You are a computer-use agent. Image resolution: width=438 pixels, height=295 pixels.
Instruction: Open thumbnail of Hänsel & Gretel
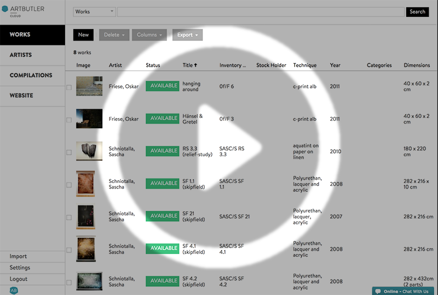click(89, 119)
